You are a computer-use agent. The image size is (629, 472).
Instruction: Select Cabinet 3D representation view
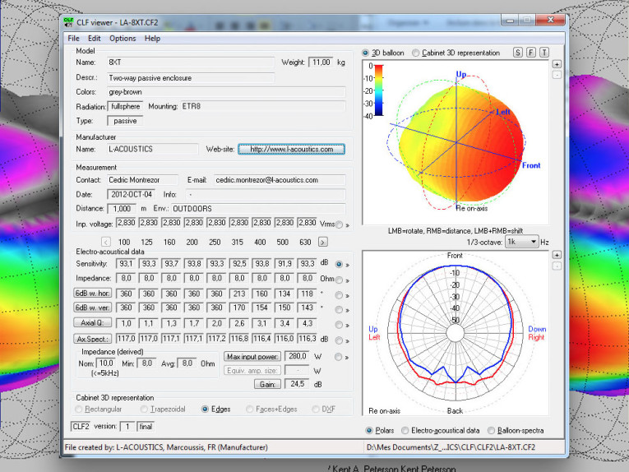[456, 53]
